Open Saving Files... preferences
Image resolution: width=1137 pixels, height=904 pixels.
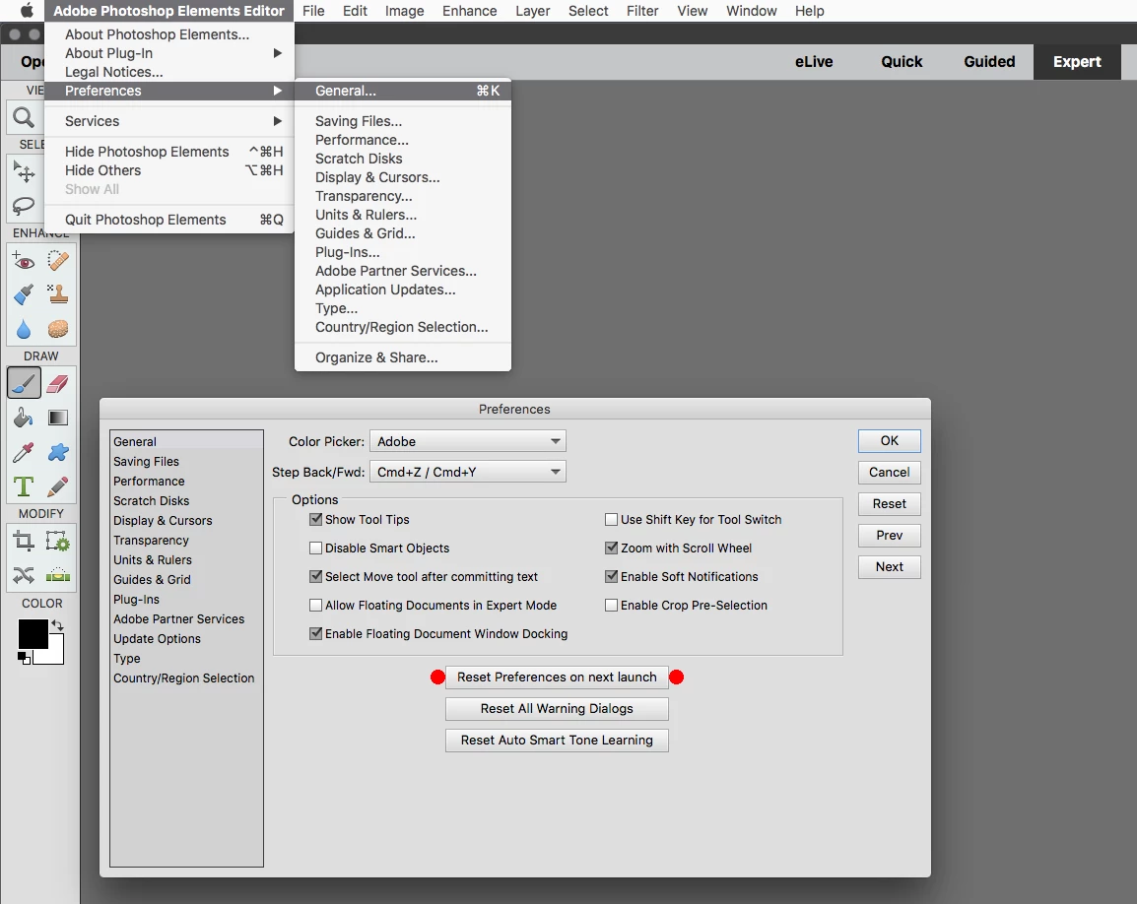click(403, 121)
